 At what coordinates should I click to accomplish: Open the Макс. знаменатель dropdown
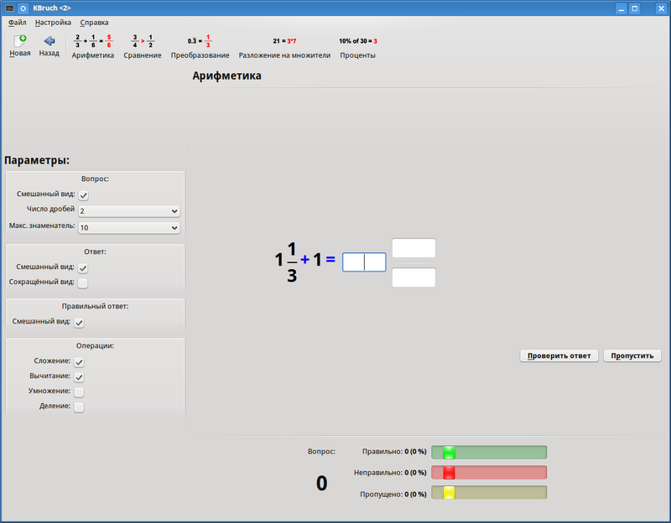[x=129, y=227]
